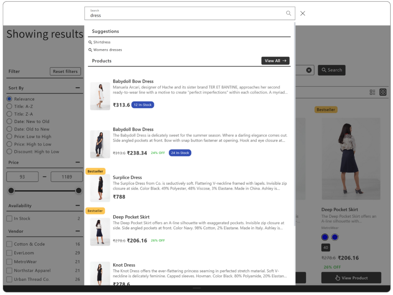
Task: Click thumbnail of ₹313.6 Babydoll Bow Dress
Action: tap(100, 96)
